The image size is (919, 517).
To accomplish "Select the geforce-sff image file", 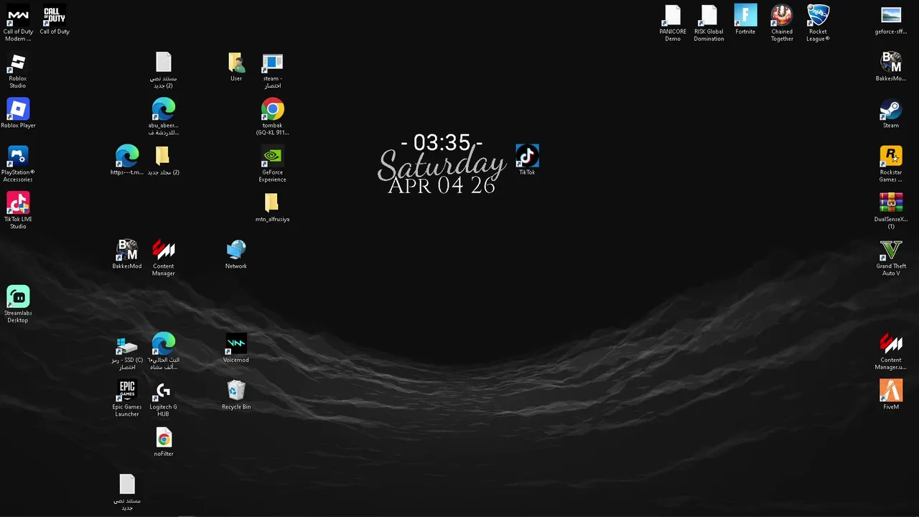I will point(891,20).
